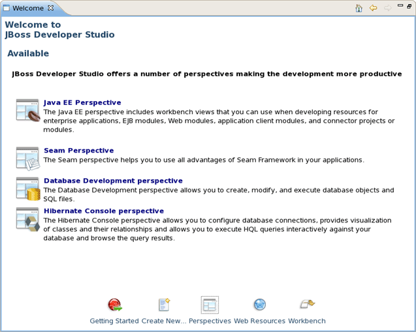Go to the Workbench via its icon
The width and height of the screenshot is (416, 332).
point(307,305)
